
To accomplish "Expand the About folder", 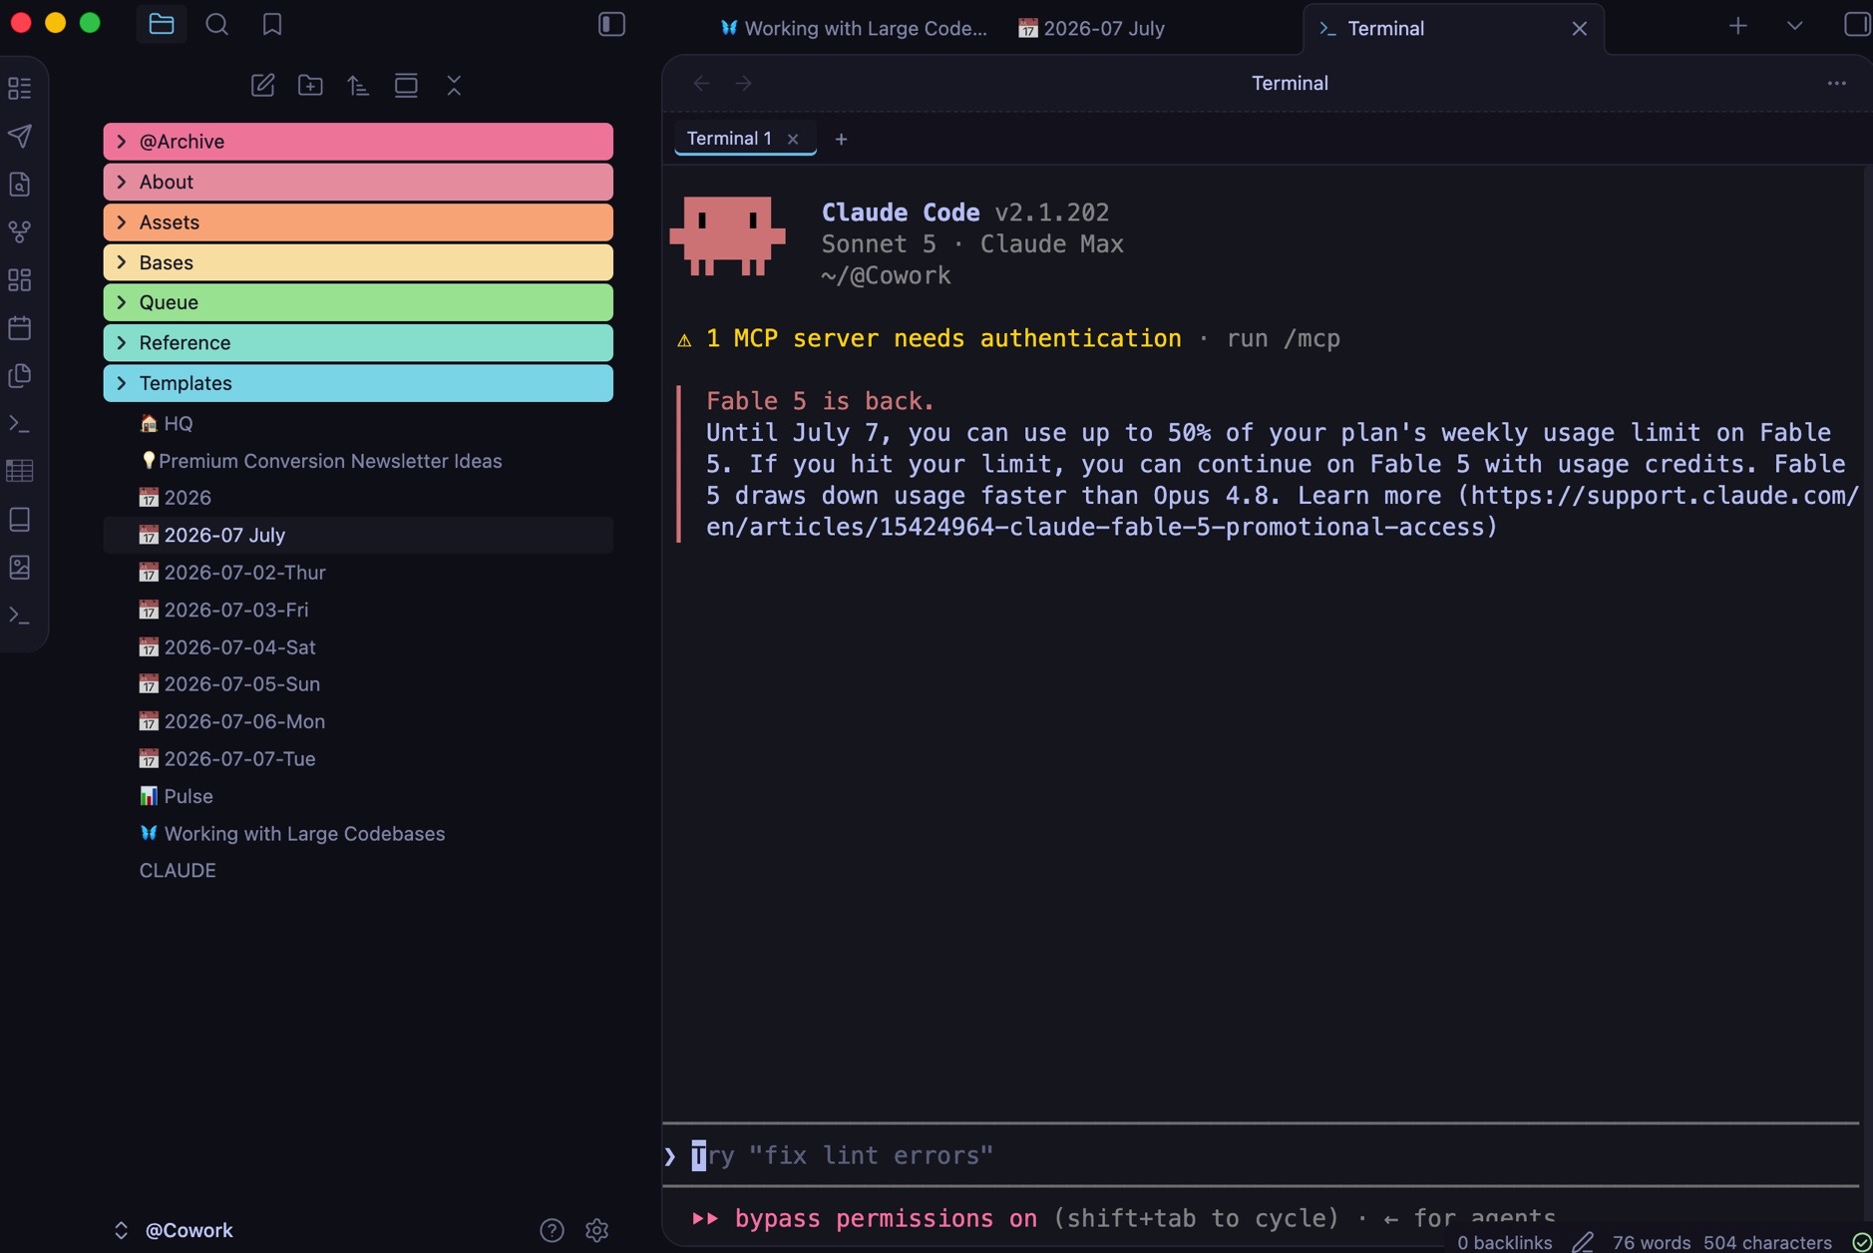I will click(358, 182).
